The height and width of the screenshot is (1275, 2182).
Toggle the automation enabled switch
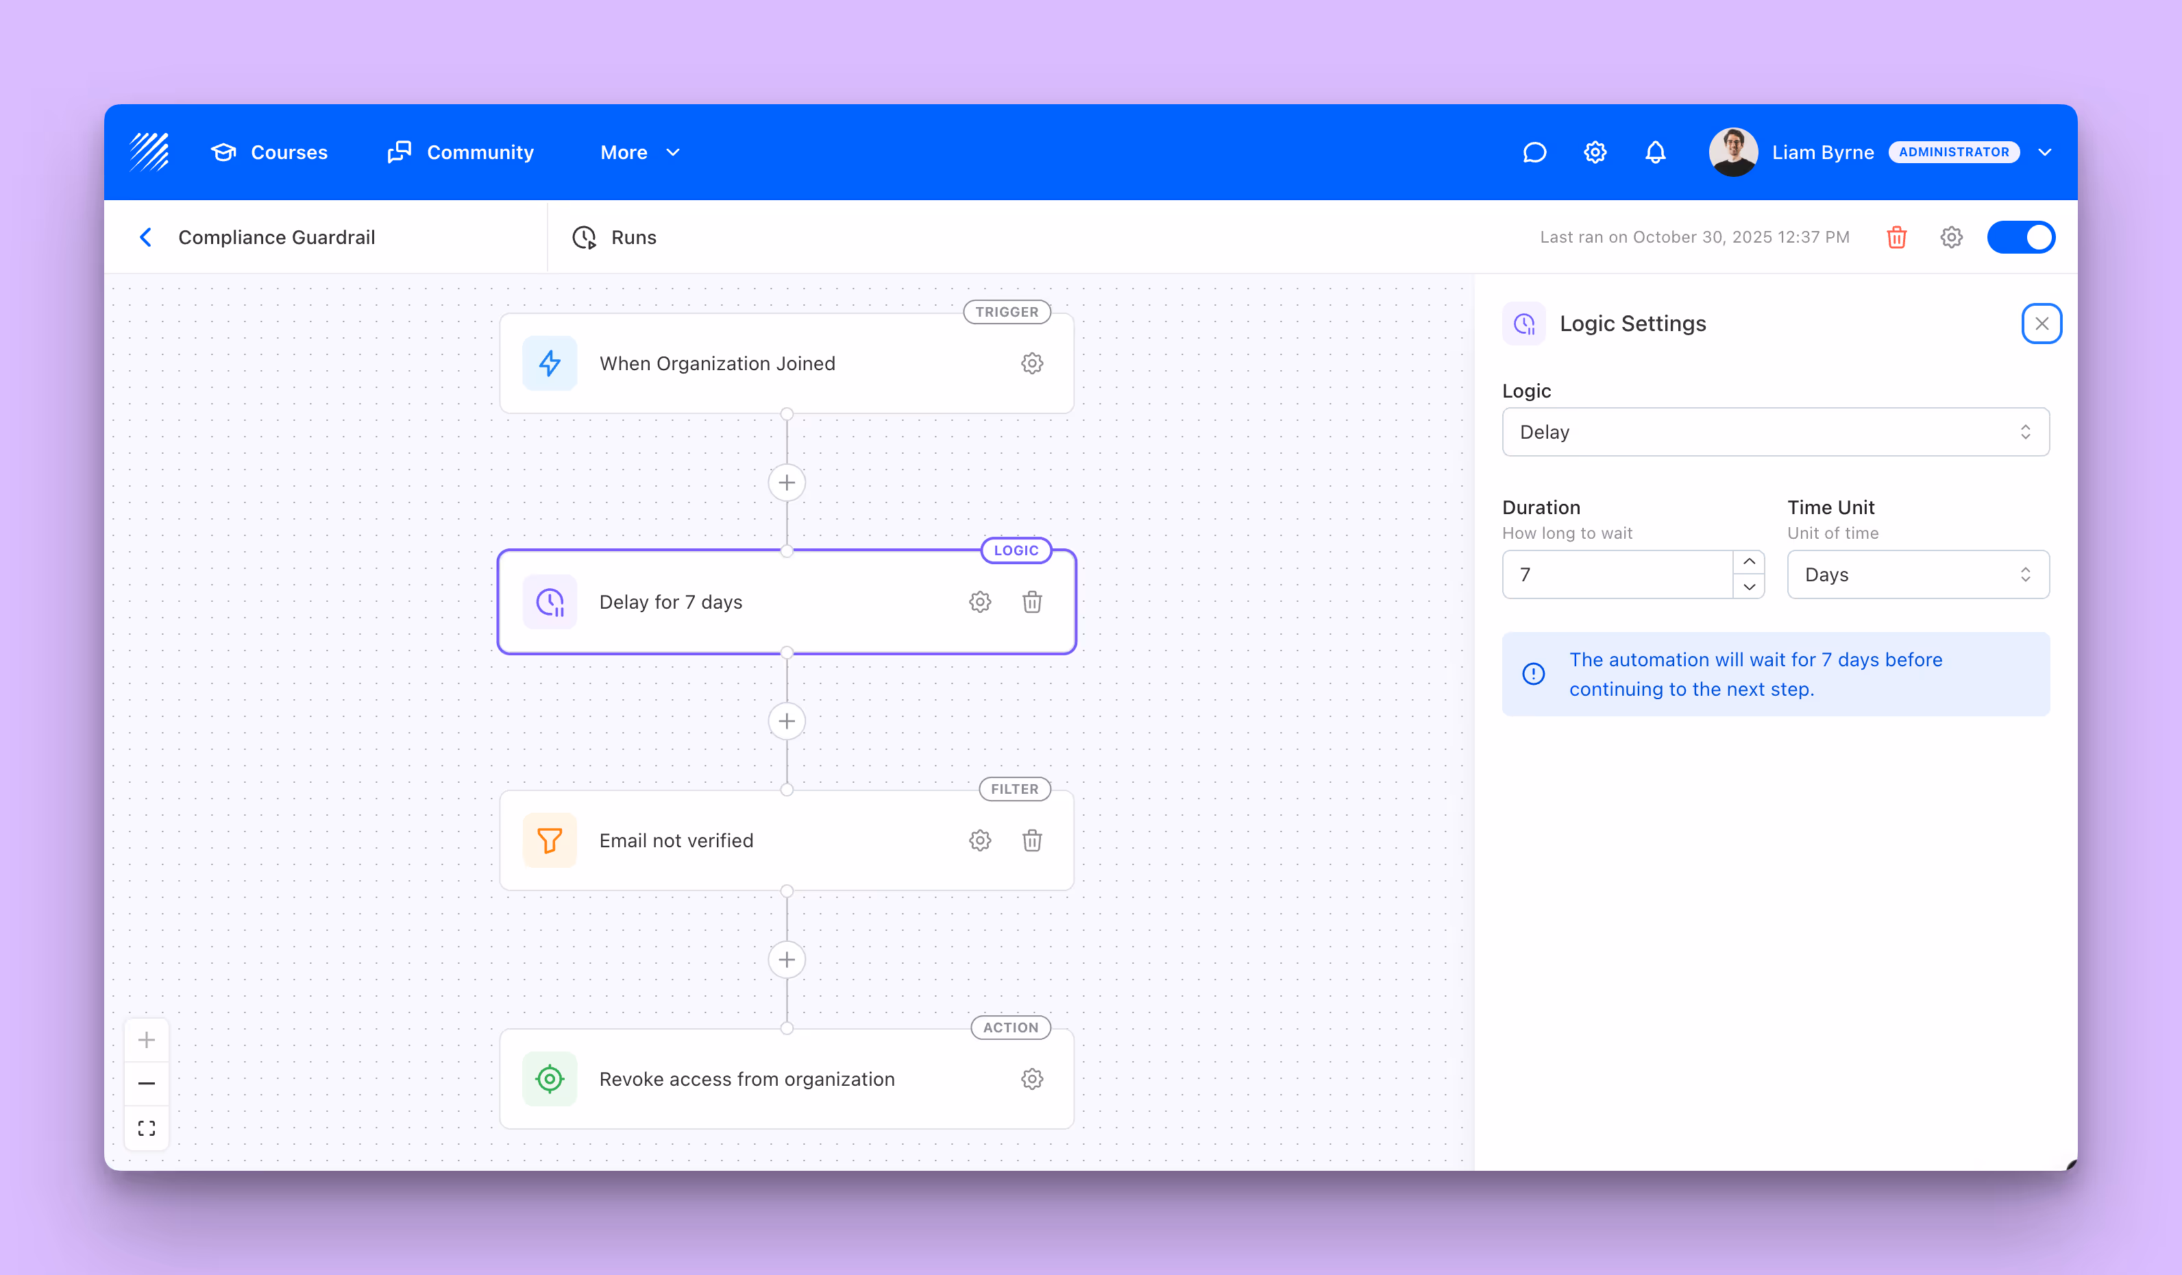coord(2020,237)
